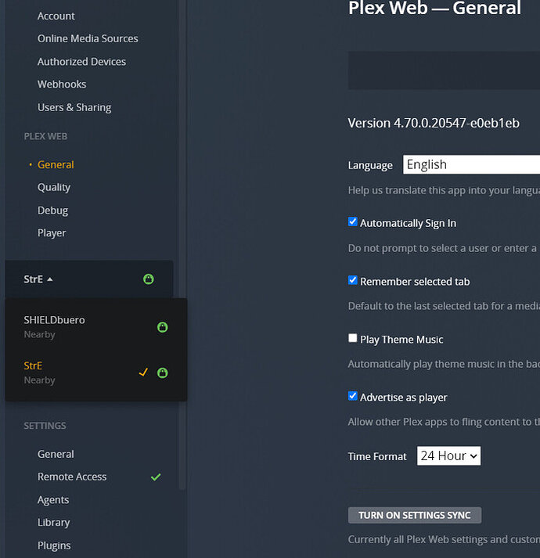Image resolution: width=540 pixels, height=558 pixels.
Task: Disable Advertise as player checkbox
Action: tap(352, 396)
